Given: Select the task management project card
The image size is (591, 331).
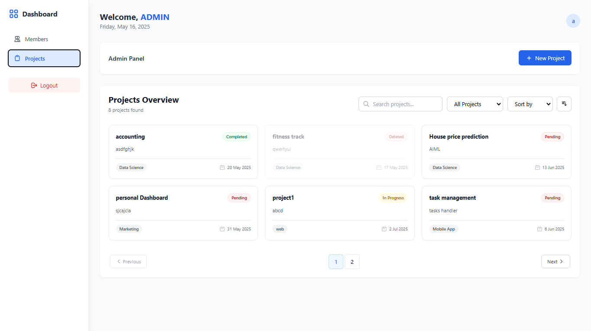Looking at the screenshot, I should pyautogui.click(x=496, y=213).
